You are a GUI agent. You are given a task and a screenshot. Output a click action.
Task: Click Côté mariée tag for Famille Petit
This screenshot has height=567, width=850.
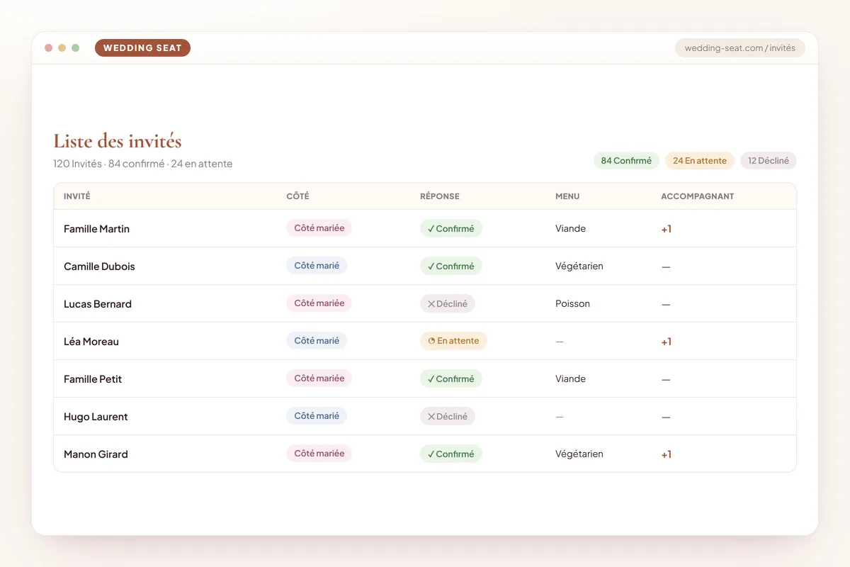[319, 378]
